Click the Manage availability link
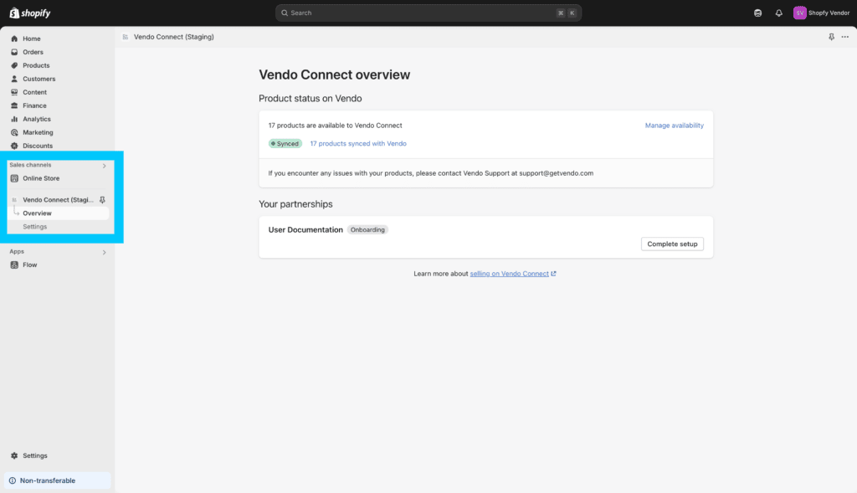 (x=674, y=126)
